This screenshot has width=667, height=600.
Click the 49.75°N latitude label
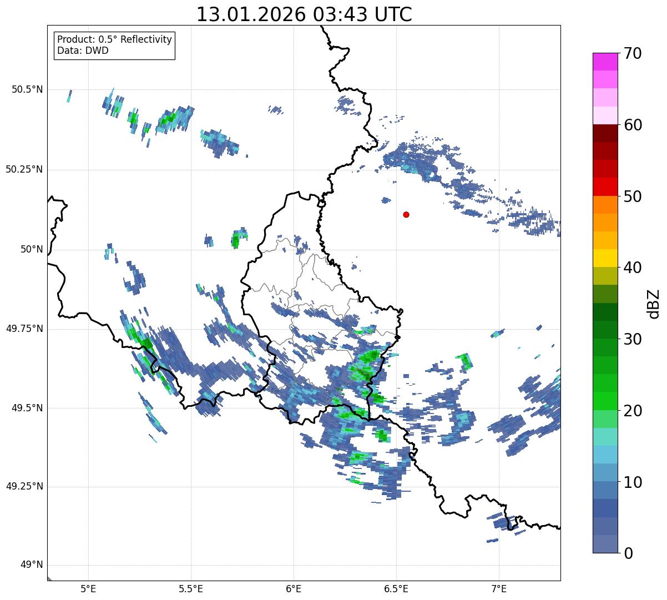[x=24, y=329]
